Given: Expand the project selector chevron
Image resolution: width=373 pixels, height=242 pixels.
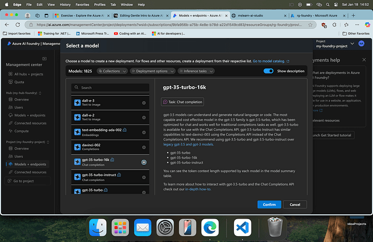Looking at the screenshot, I should pos(352,44).
